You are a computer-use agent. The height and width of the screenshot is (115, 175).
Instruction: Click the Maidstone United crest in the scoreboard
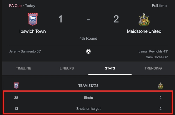(144, 19)
